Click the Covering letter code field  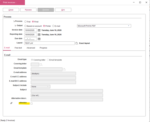(x=35, y=65)
